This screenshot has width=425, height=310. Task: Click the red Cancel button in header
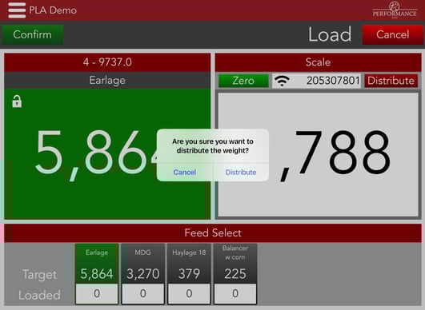[392, 34]
